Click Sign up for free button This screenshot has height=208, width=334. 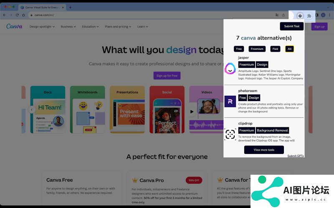[167, 76]
